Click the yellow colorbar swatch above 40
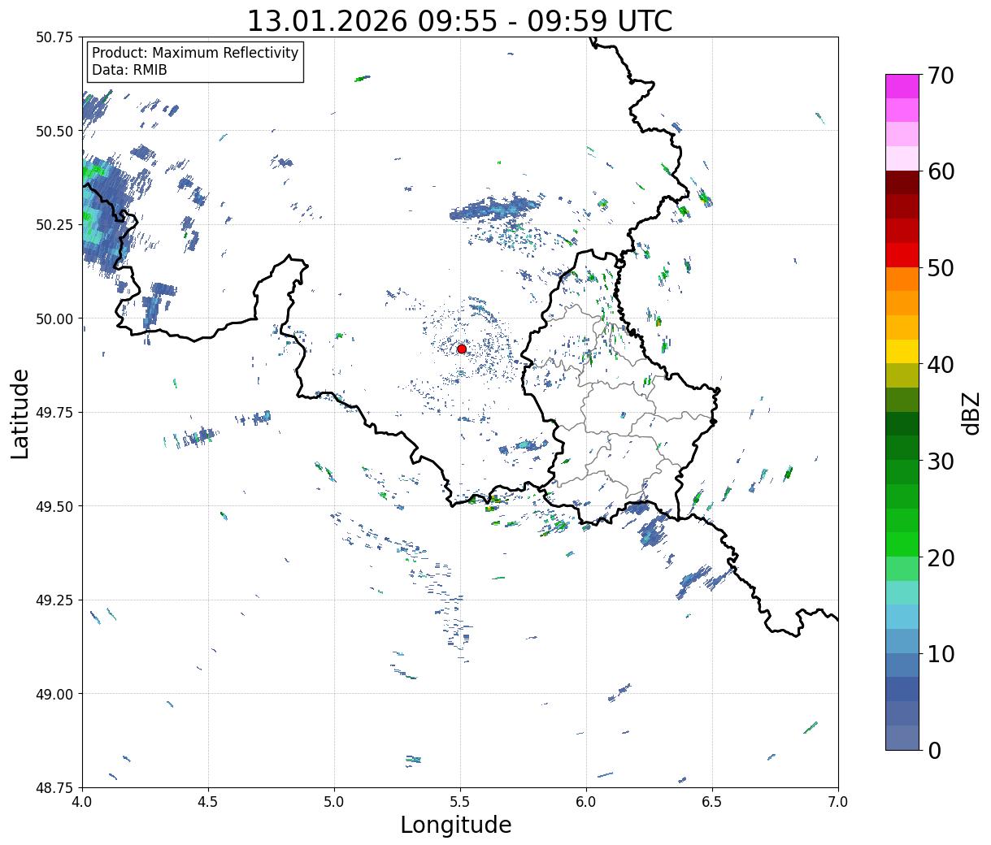Image resolution: width=991 pixels, height=845 pixels. (x=902, y=351)
